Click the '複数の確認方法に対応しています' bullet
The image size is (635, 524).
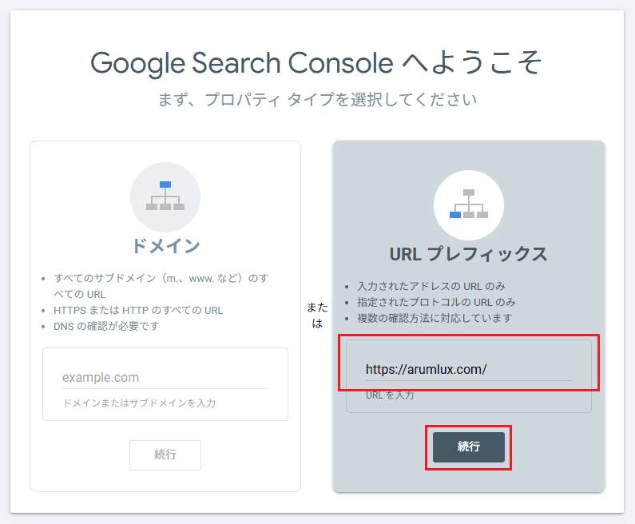click(435, 318)
